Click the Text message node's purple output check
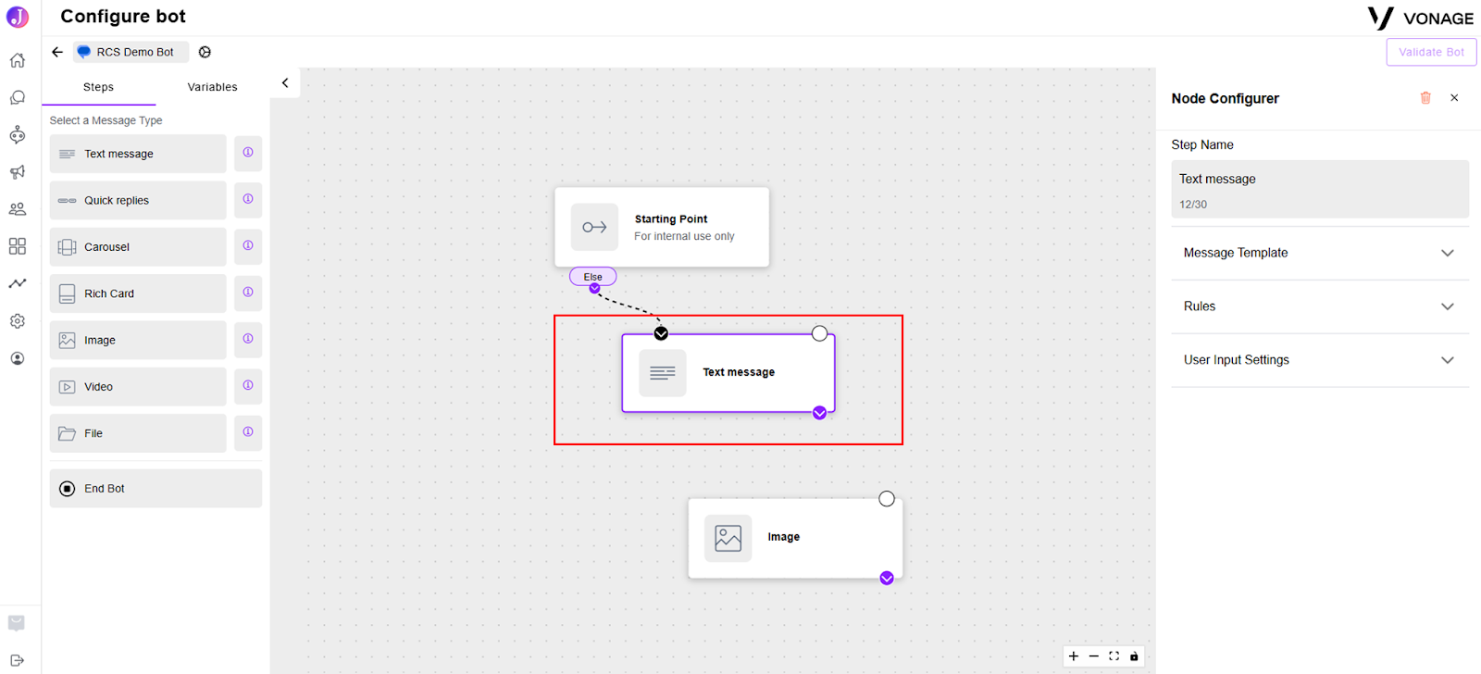This screenshot has height=674, width=1481. (x=819, y=413)
